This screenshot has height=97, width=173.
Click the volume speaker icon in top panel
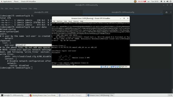coord(167,1)
